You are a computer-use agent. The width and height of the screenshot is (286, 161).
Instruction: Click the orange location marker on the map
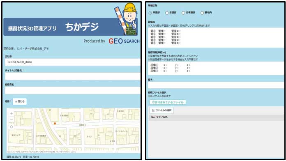[x=55, y=124]
